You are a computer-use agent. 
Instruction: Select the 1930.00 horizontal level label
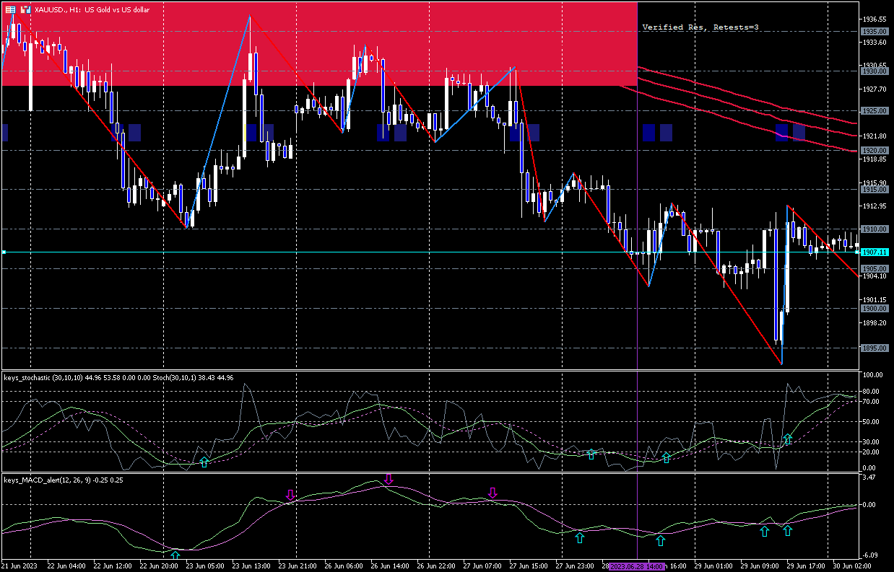click(875, 71)
